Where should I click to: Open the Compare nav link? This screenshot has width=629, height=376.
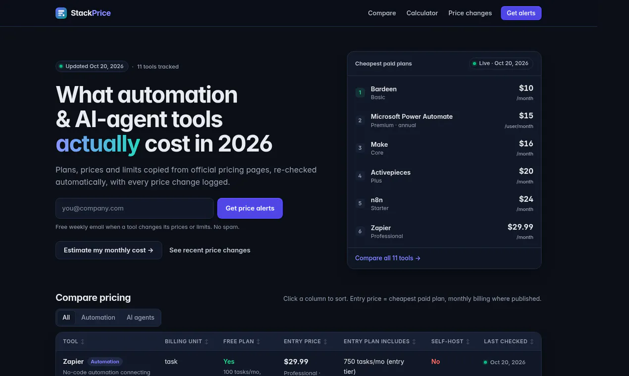pos(382,13)
